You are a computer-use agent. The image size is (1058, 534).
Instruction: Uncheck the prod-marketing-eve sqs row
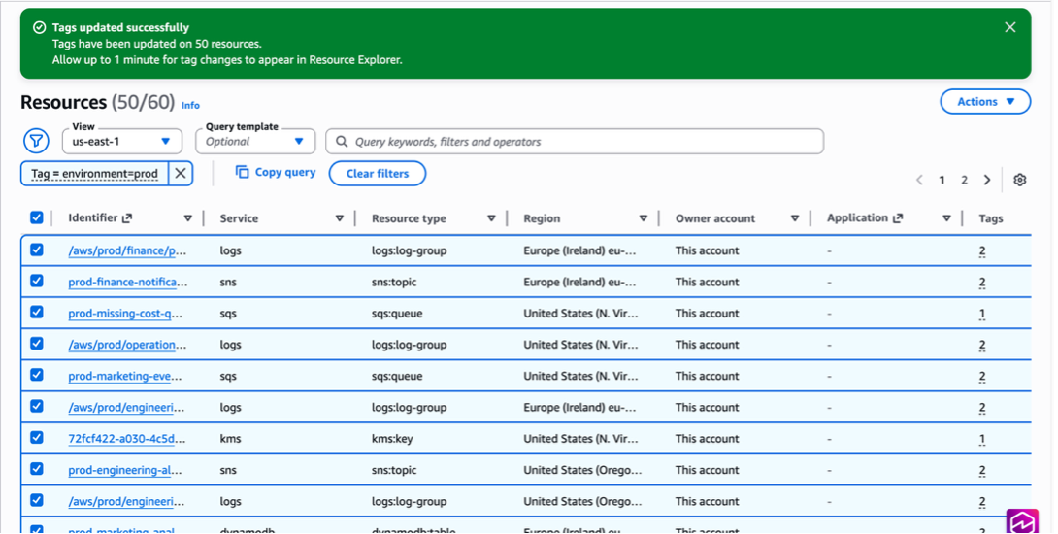37,375
